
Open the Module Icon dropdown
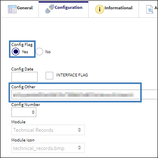48,148
